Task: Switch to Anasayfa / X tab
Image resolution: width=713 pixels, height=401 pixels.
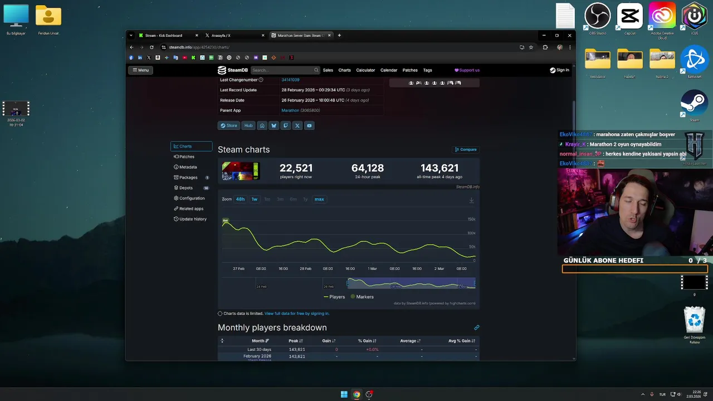Action: click(235, 35)
